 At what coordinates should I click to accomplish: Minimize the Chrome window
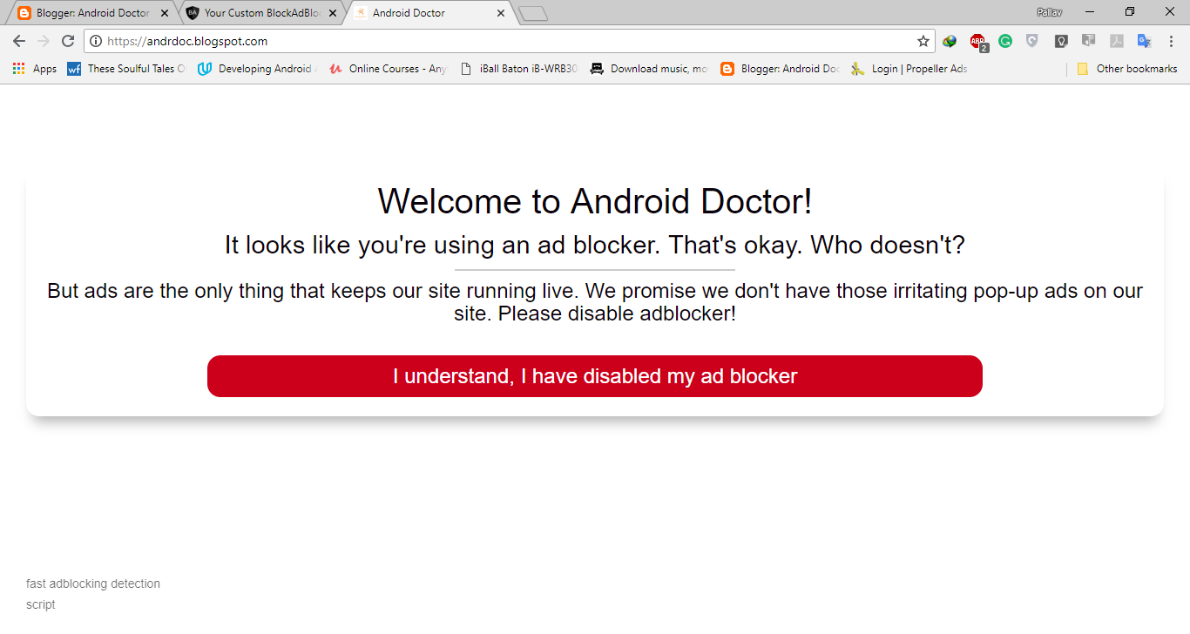(1091, 12)
